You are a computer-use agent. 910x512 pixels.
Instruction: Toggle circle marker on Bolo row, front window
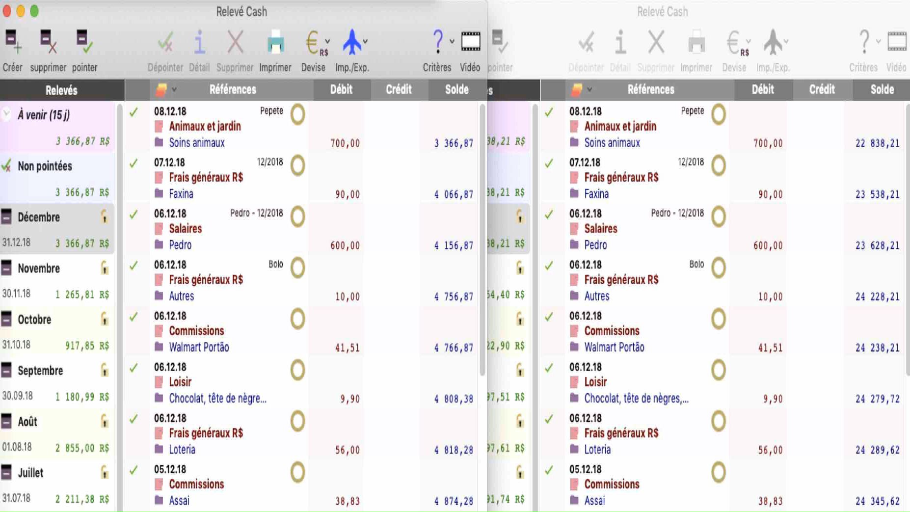(297, 268)
